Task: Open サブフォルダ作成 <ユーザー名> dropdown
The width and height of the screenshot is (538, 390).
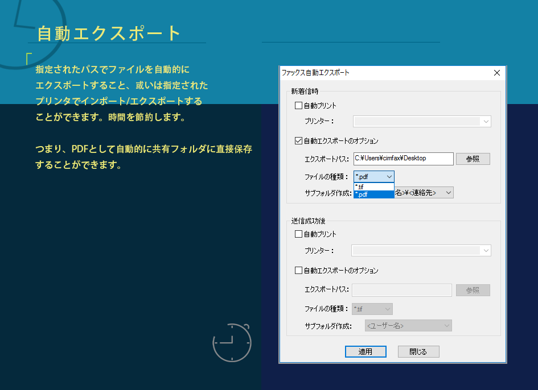Action: (x=408, y=326)
